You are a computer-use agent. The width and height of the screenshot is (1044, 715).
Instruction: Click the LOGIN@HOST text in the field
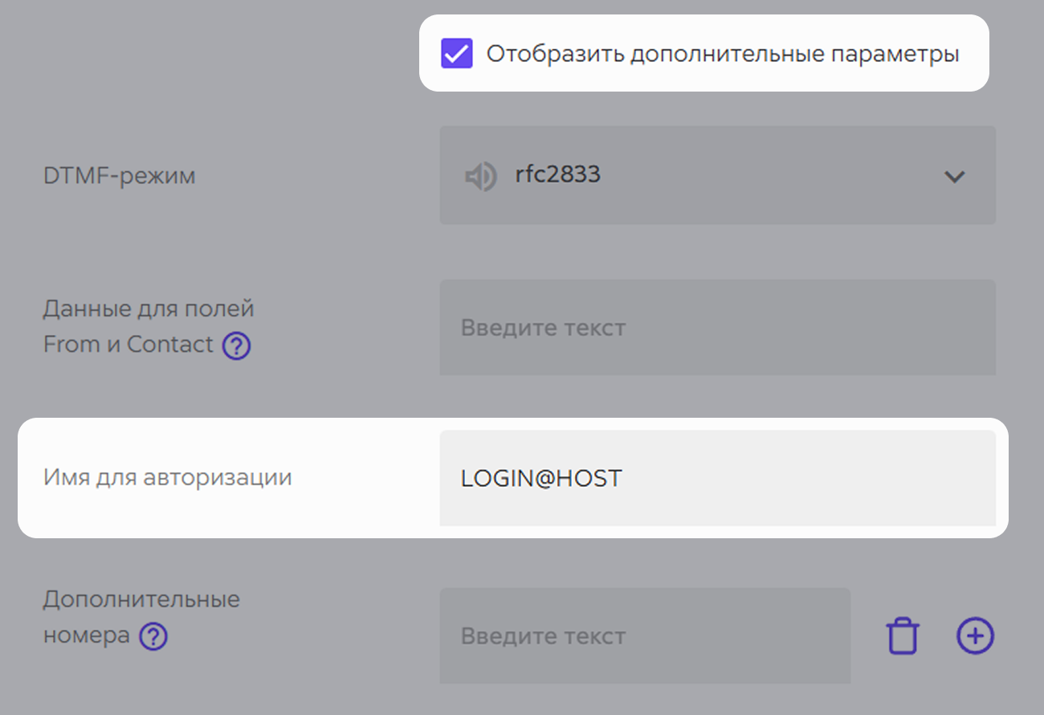541,478
